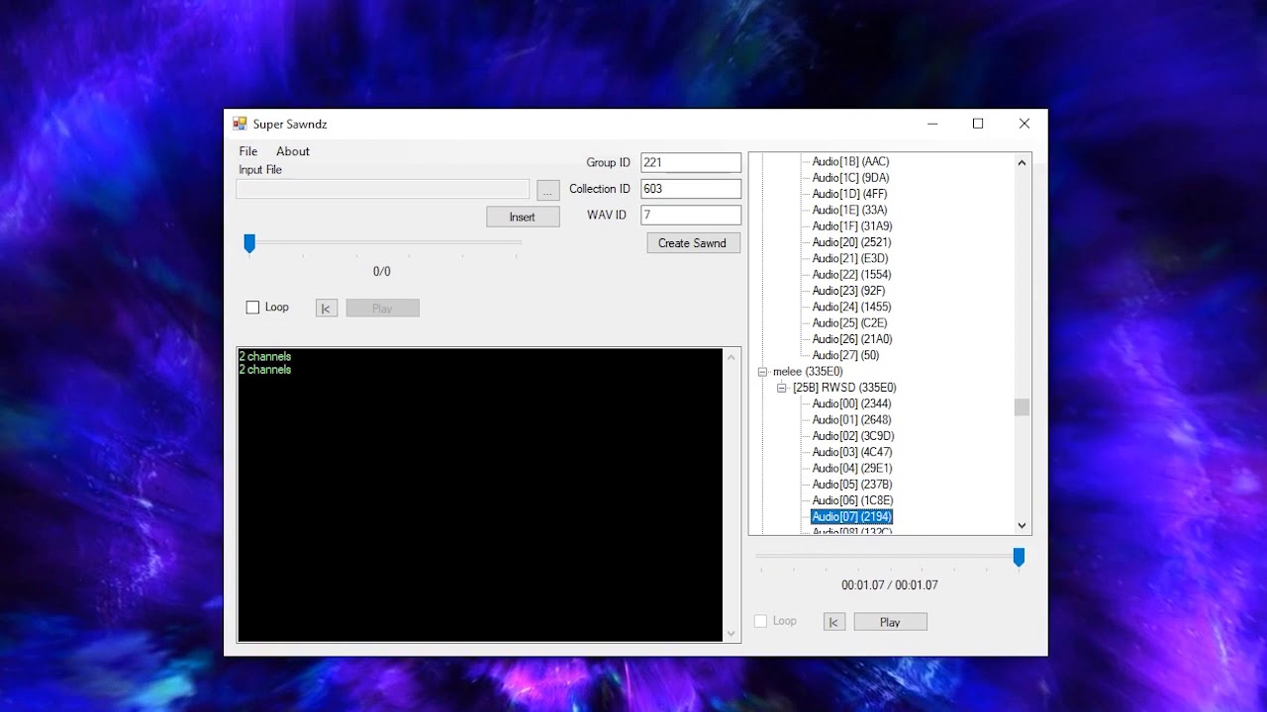Image resolution: width=1267 pixels, height=712 pixels.
Task: Click the WAV ID field
Action: 691,215
